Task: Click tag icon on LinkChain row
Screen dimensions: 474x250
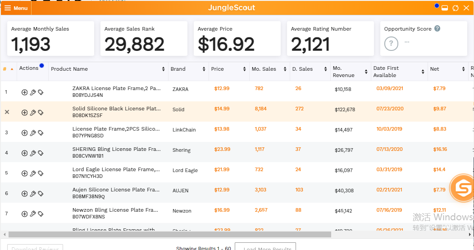Action: [41, 133]
